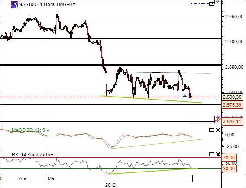
Task: Select the blue dash-dot line at chart top
Action: pyautogui.click(x=200, y=3)
